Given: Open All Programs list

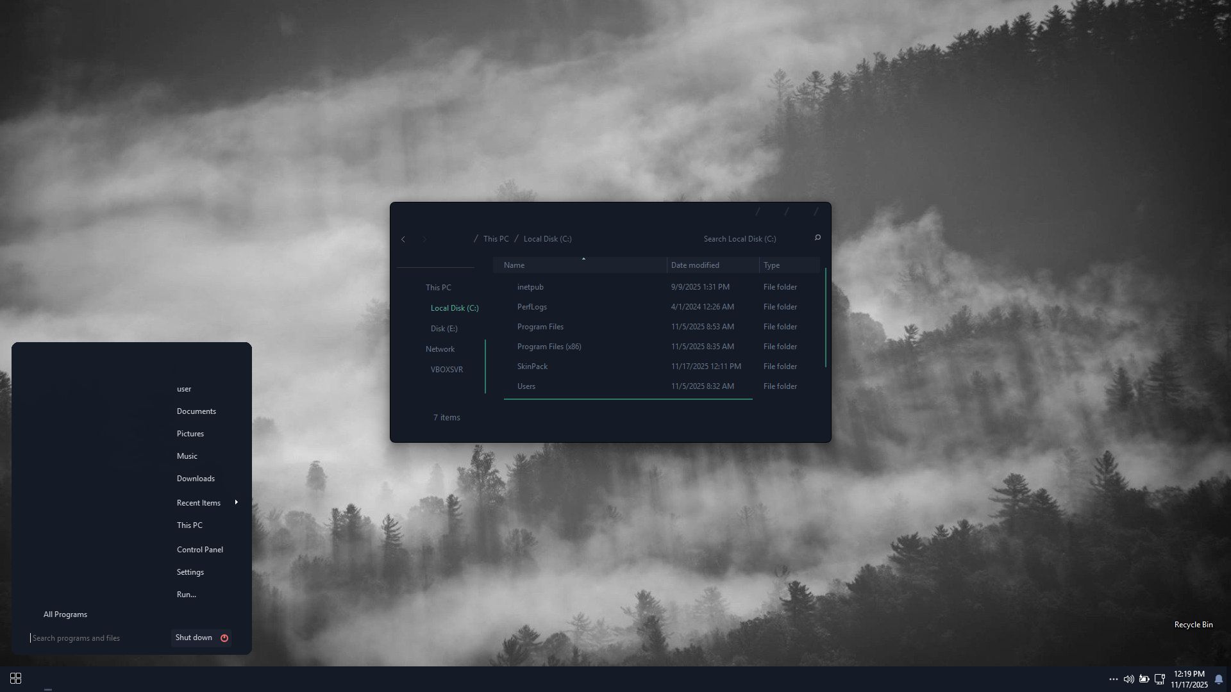Looking at the screenshot, I should (x=65, y=614).
